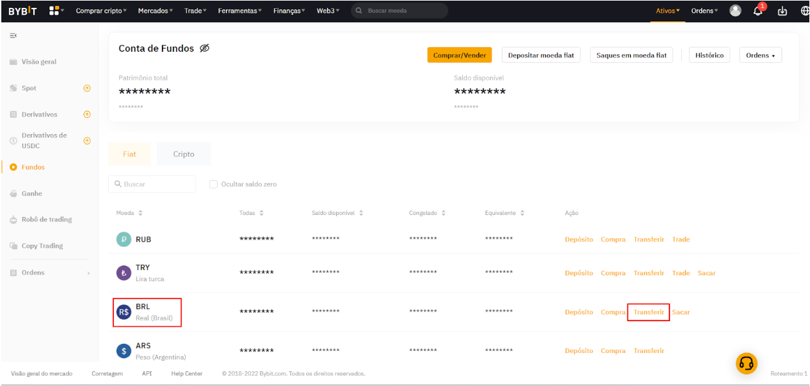Click Transferir in the BRL row

648,312
